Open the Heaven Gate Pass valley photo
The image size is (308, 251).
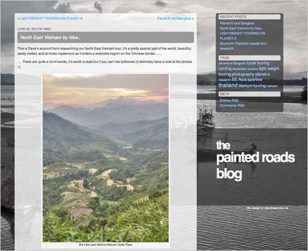[x=105, y=158]
